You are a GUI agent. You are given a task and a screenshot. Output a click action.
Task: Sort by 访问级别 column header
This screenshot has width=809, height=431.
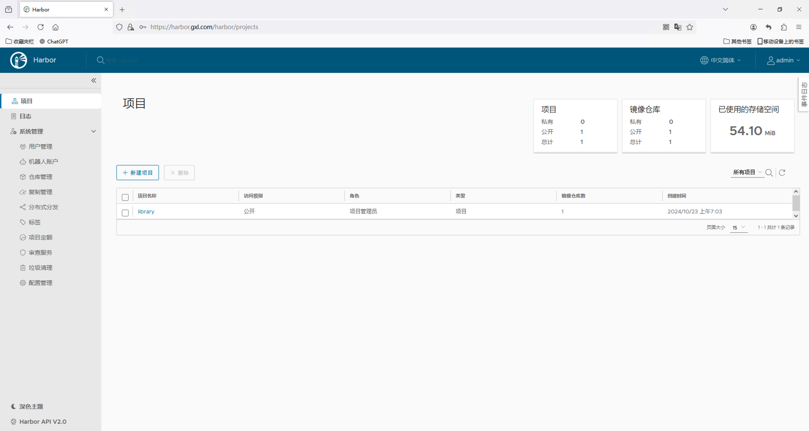pyautogui.click(x=253, y=196)
